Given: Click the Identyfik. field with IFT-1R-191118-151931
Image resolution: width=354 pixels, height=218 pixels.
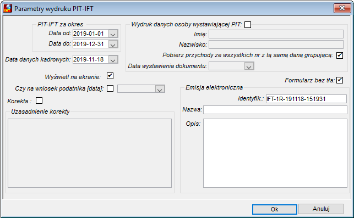Looking at the screenshot, I should tap(306, 99).
